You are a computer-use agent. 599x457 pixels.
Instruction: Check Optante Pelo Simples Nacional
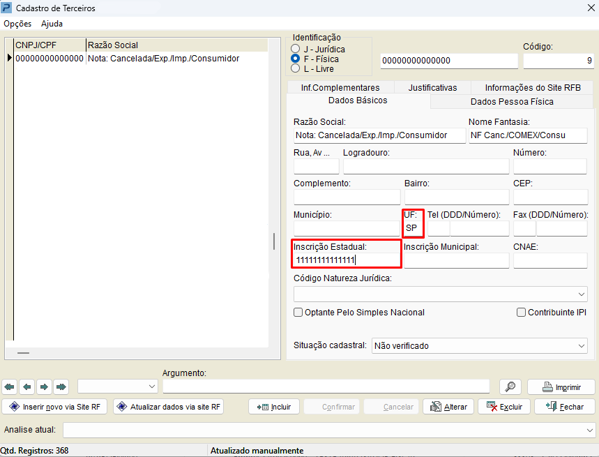[298, 312]
